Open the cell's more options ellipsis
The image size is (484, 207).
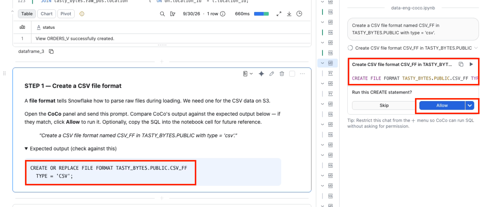point(302,74)
